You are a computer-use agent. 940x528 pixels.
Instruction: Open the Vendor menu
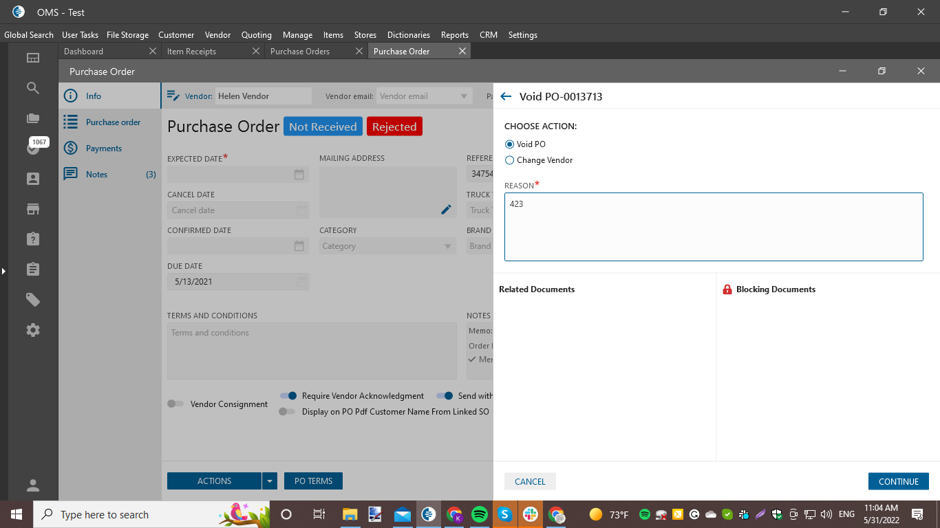click(217, 34)
